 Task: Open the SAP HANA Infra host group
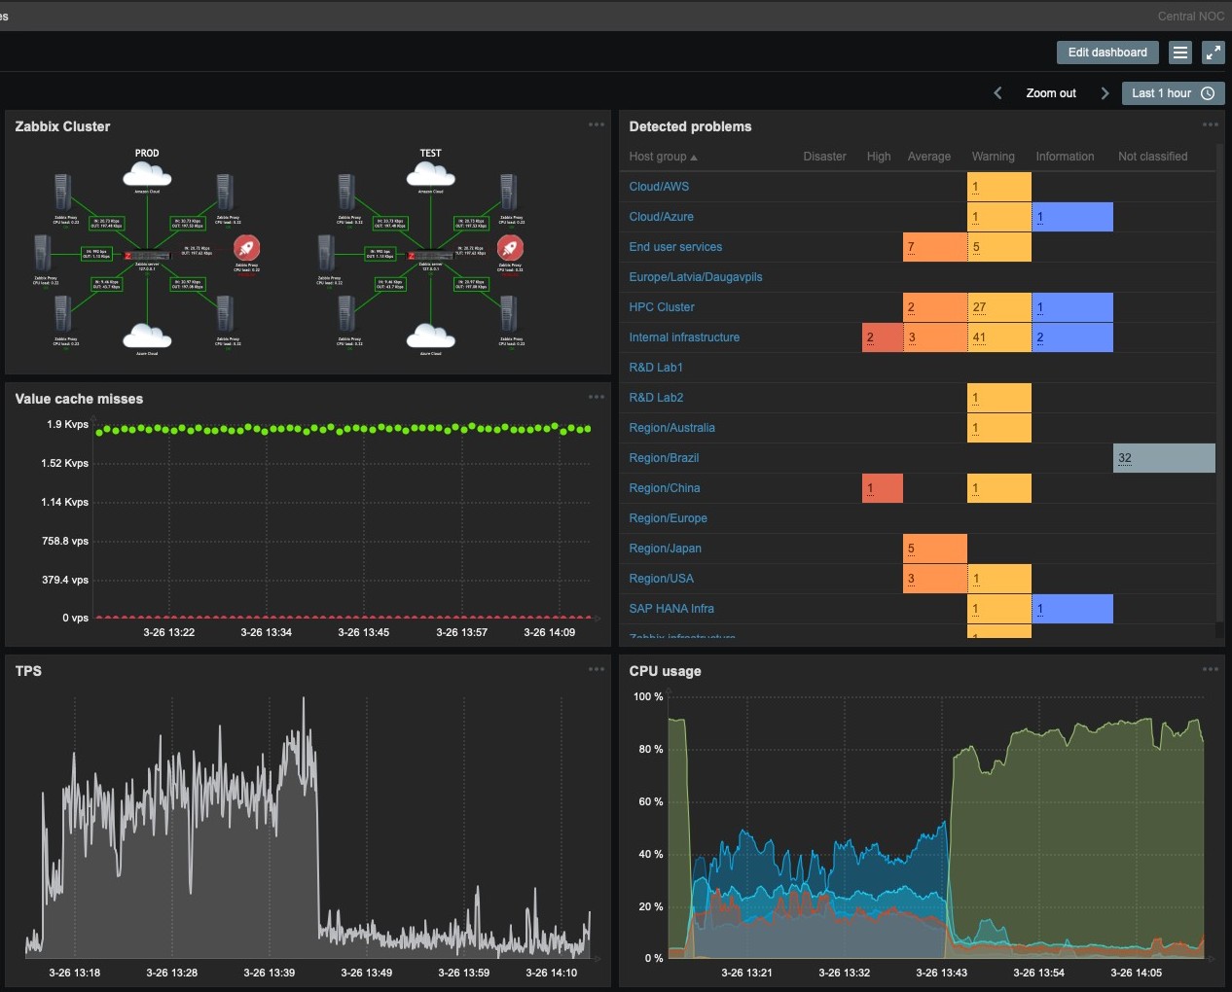tap(671, 608)
